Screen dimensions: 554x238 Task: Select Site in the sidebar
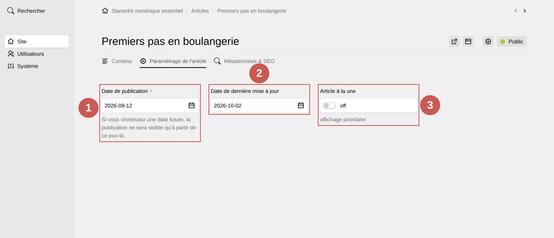[x=37, y=41]
